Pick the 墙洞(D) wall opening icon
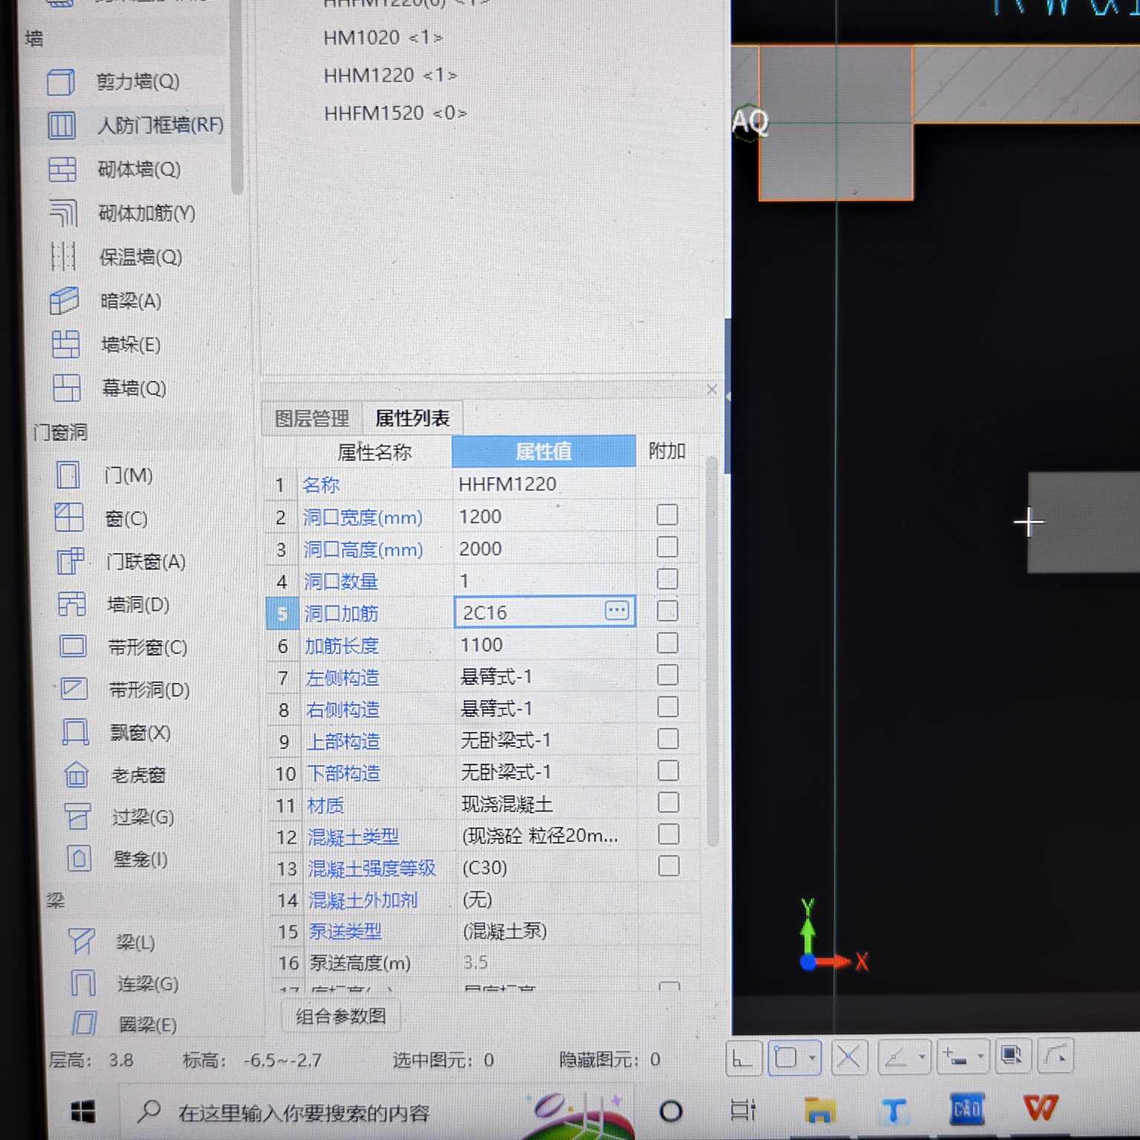 [x=72, y=604]
